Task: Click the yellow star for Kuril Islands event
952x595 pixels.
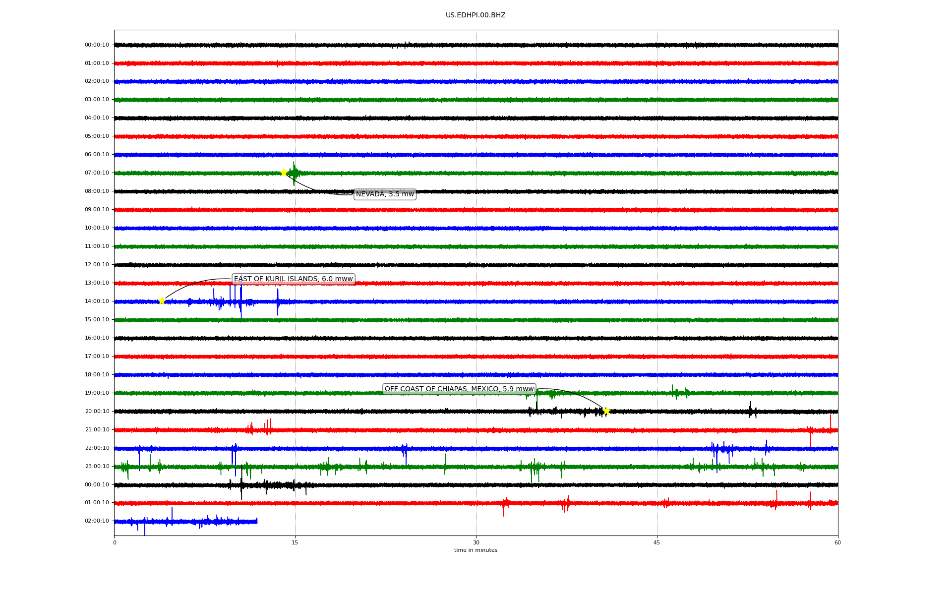Action: pyautogui.click(x=162, y=301)
